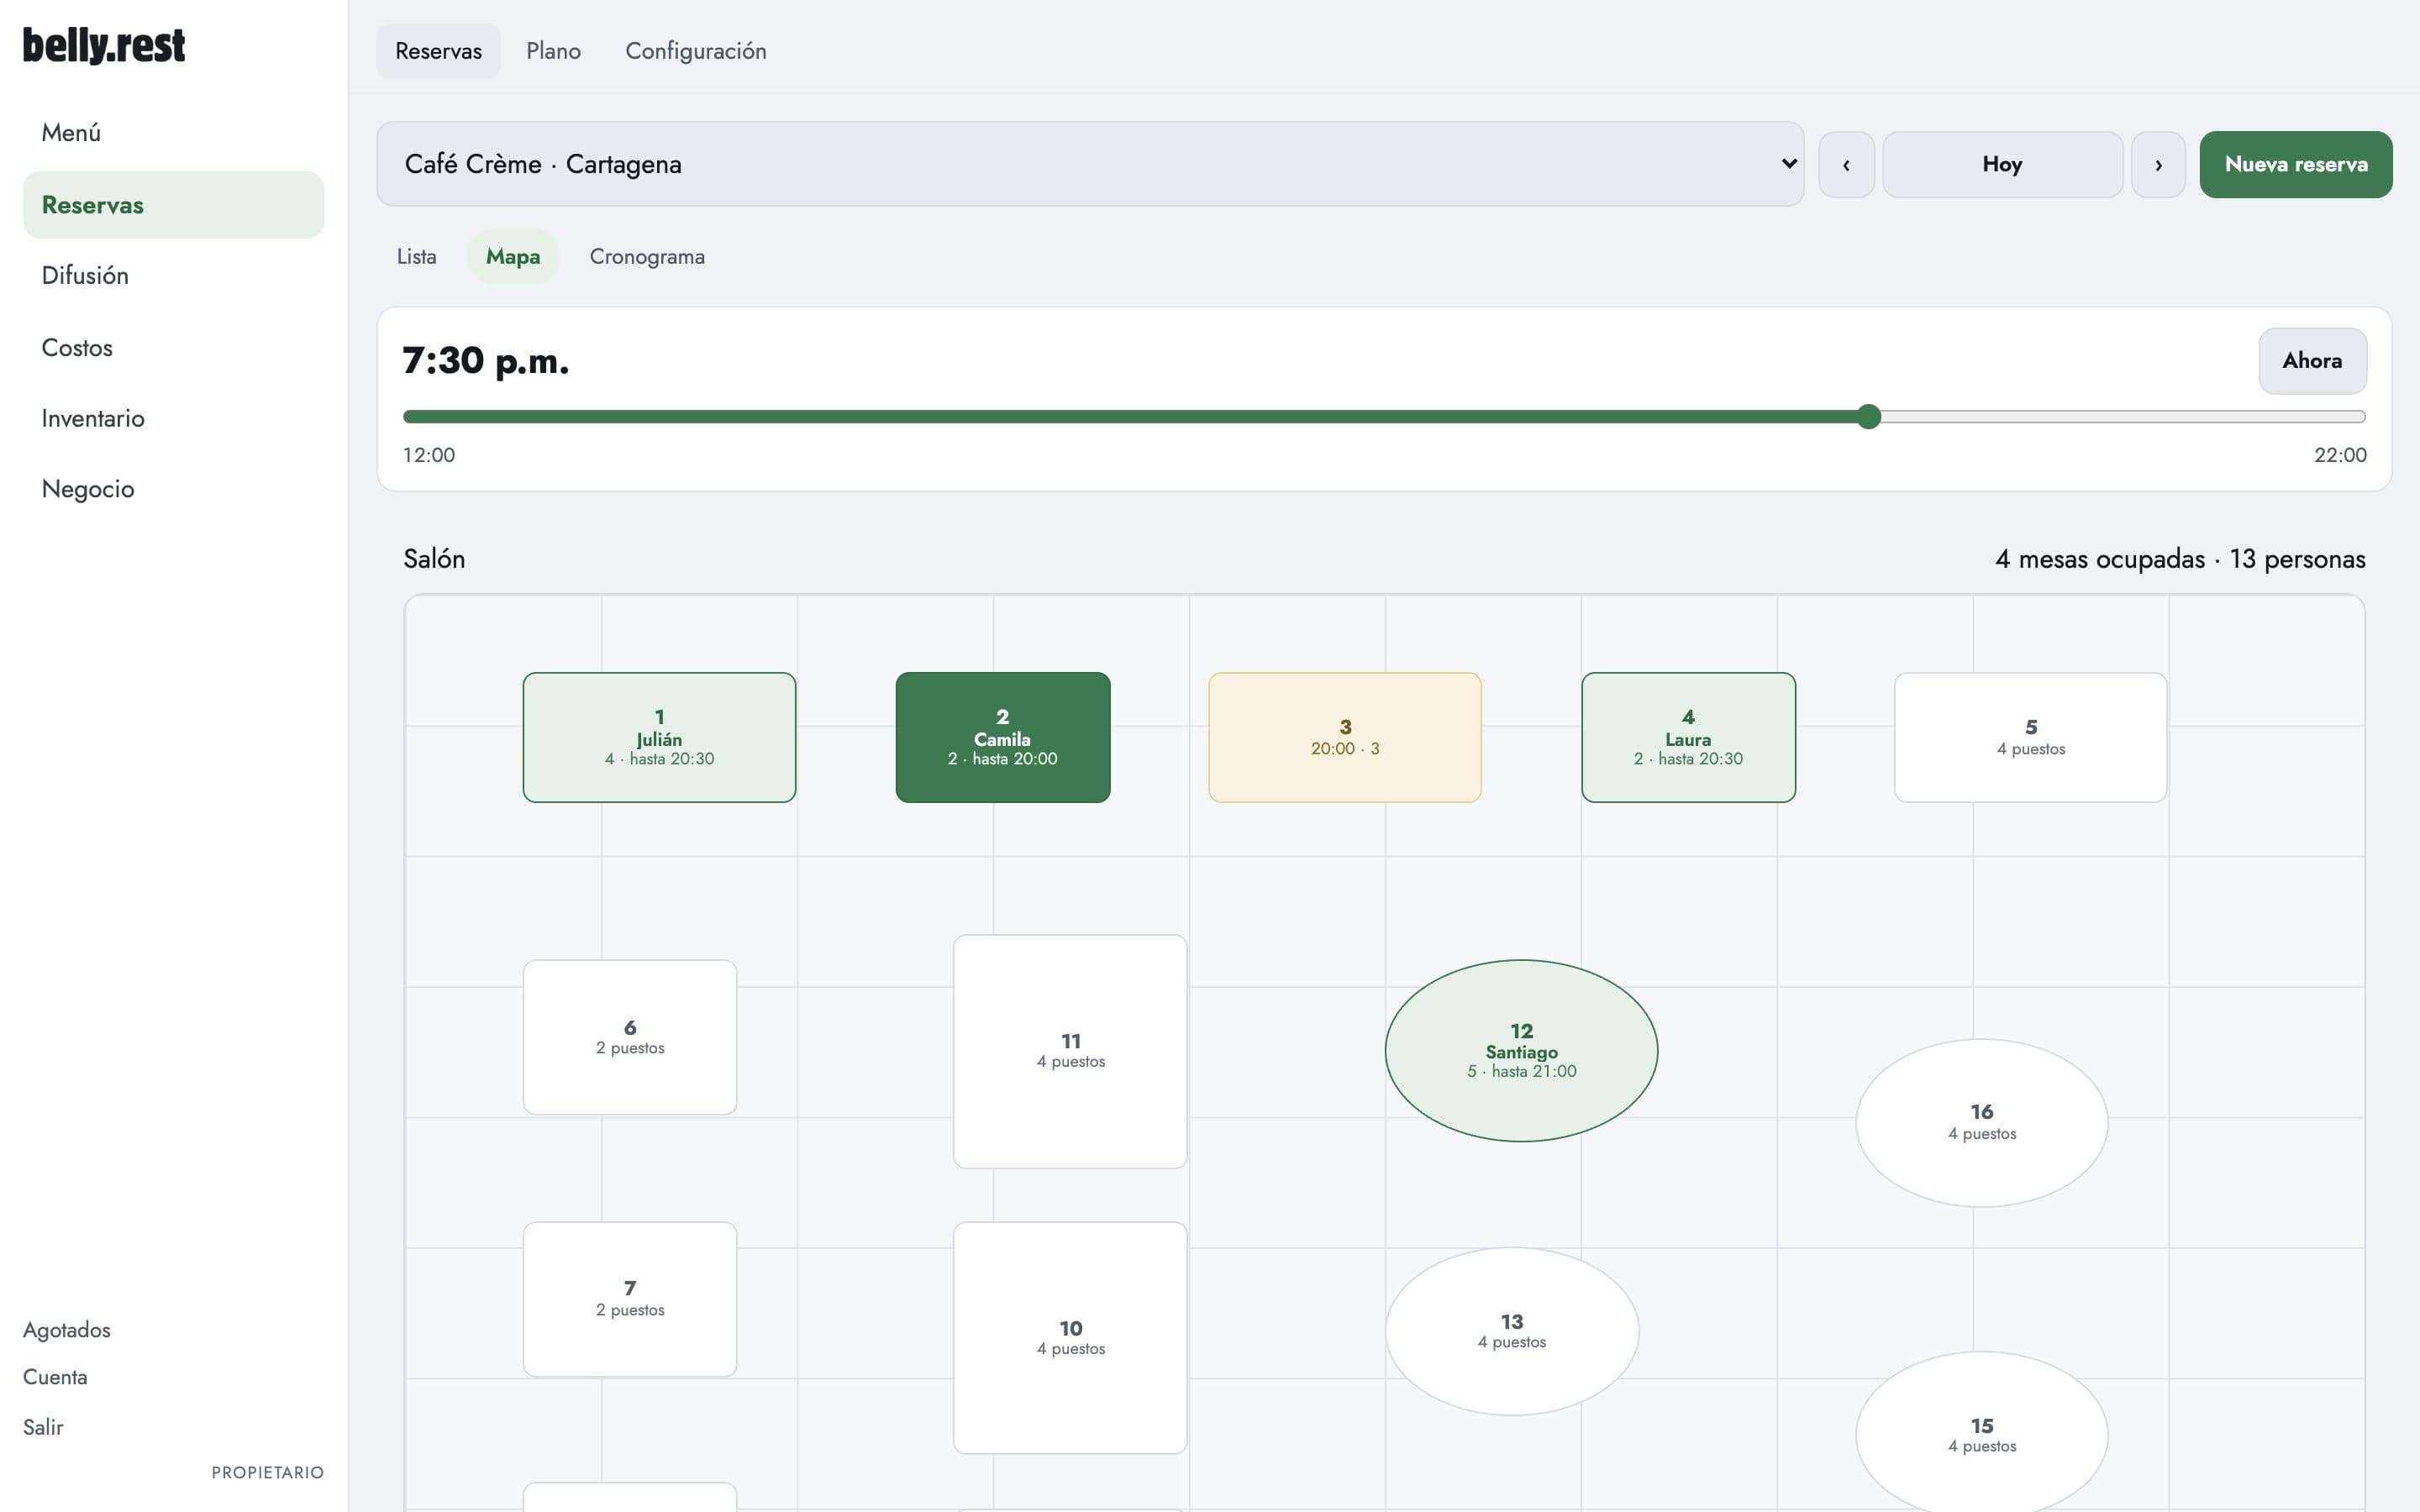Open the Configuración tab
The image size is (2420, 1512).
[x=696, y=51]
